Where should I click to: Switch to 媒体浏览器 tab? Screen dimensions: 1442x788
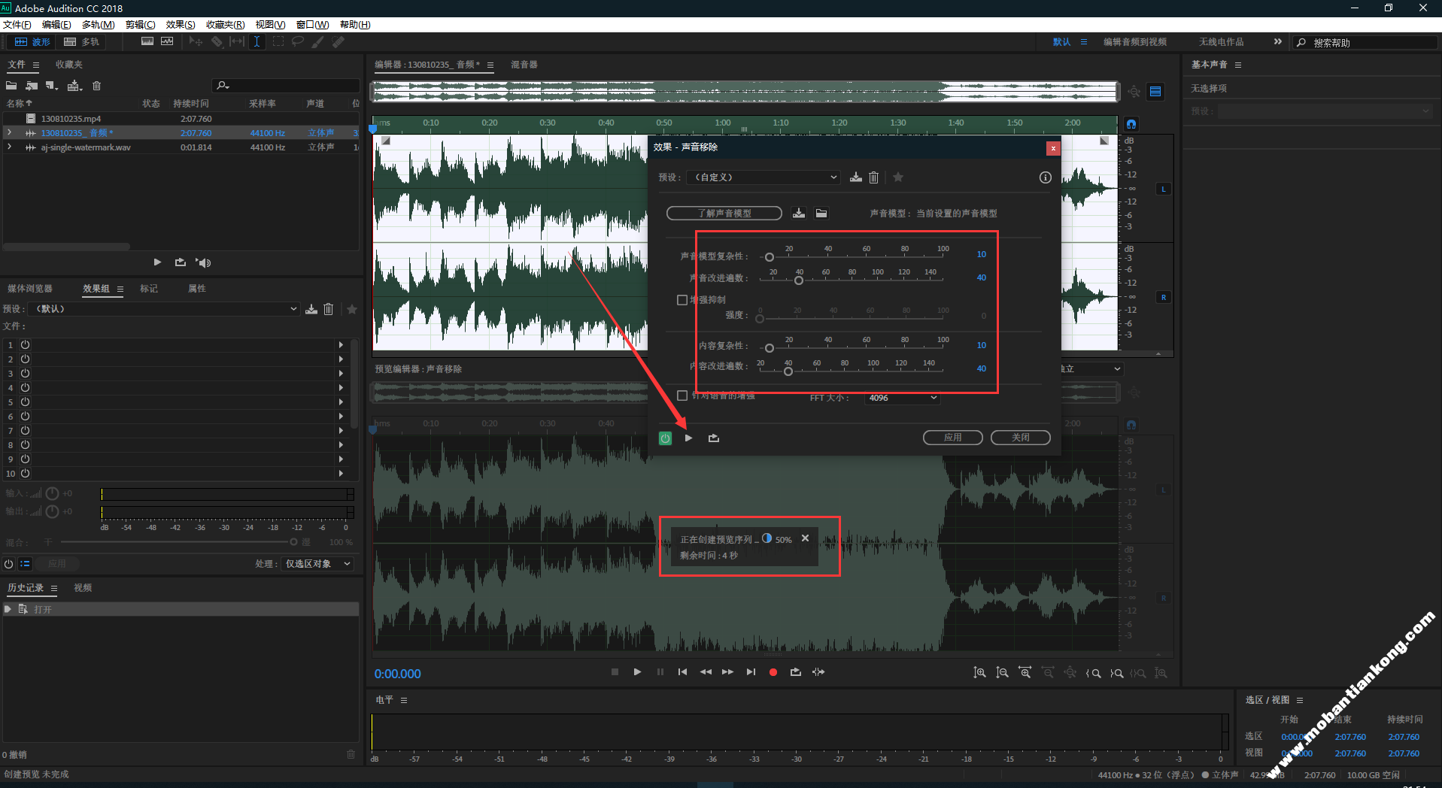30,289
